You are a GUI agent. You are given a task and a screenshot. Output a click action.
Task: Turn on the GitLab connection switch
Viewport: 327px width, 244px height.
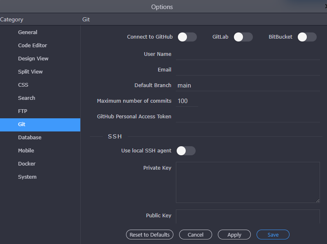point(243,37)
